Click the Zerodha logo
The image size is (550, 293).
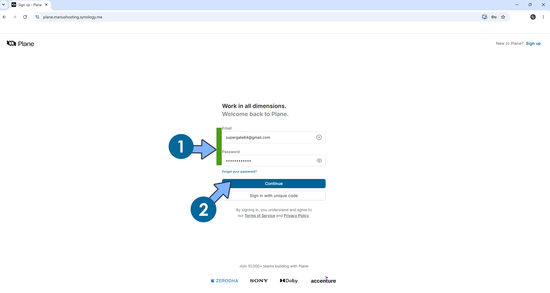click(224, 281)
